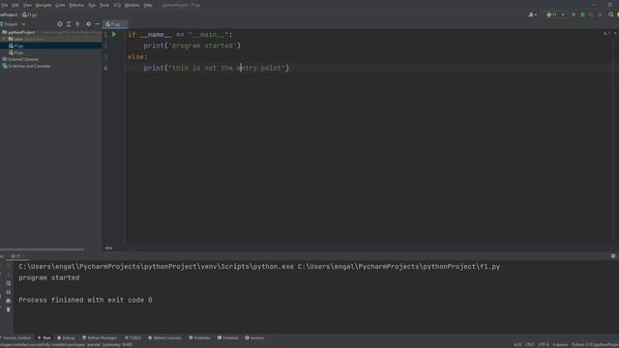This screenshot has width=619, height=348.
Task: Click the Python interpreter status bar entry
Action: (x=596, y=344)
